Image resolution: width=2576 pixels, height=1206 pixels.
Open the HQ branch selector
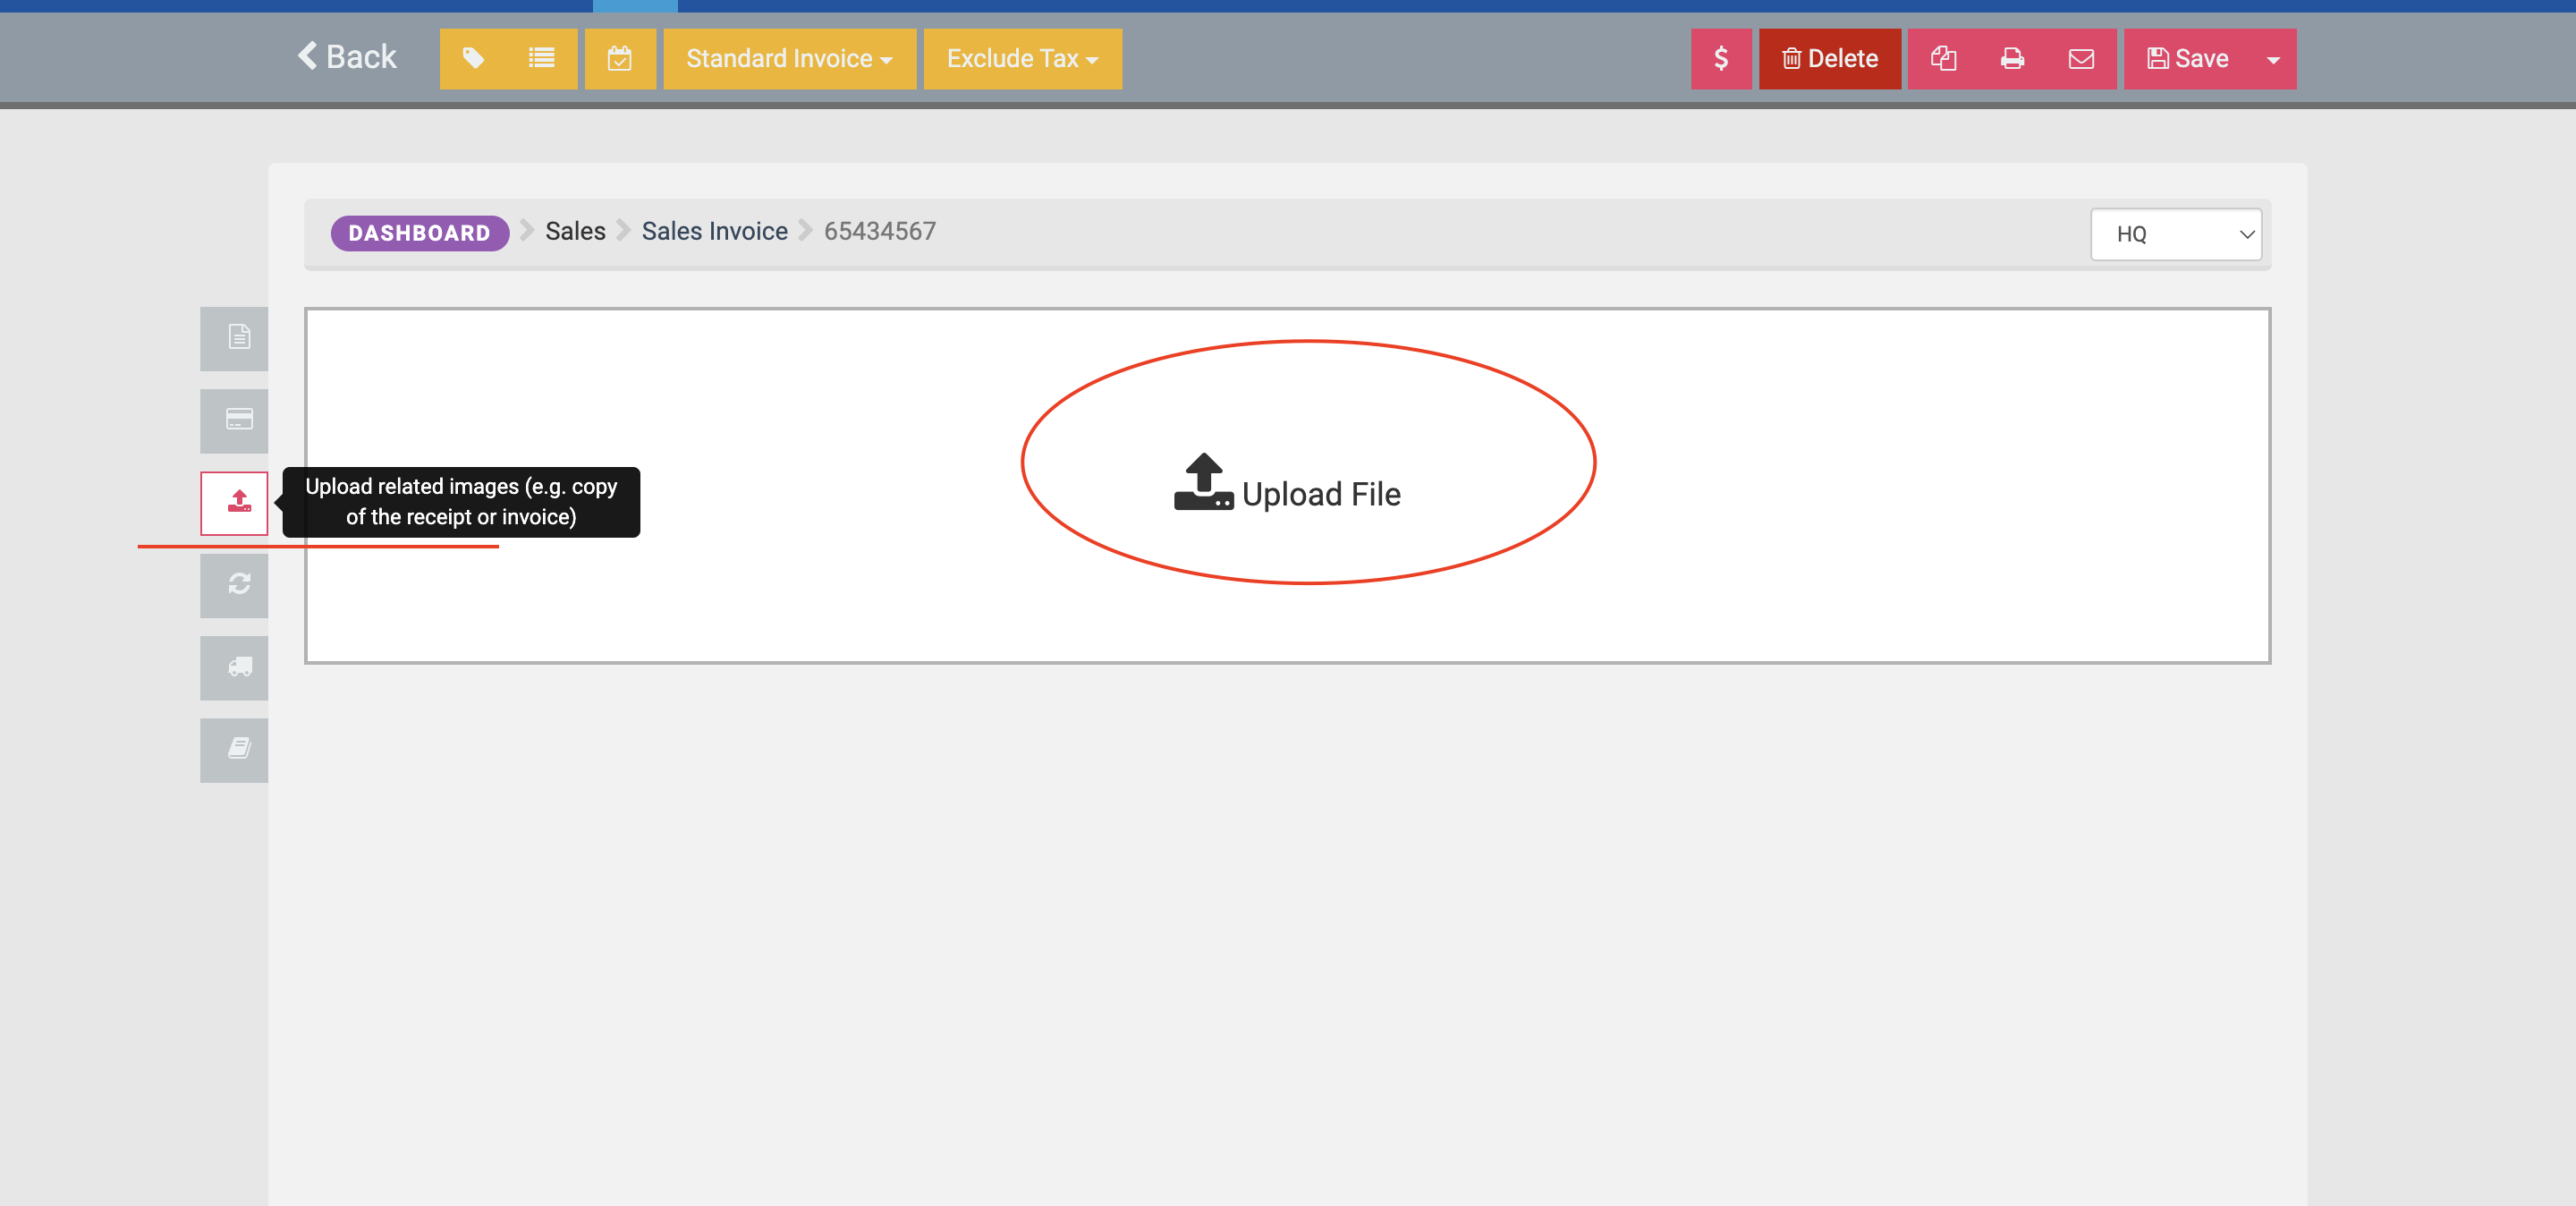2175,234
